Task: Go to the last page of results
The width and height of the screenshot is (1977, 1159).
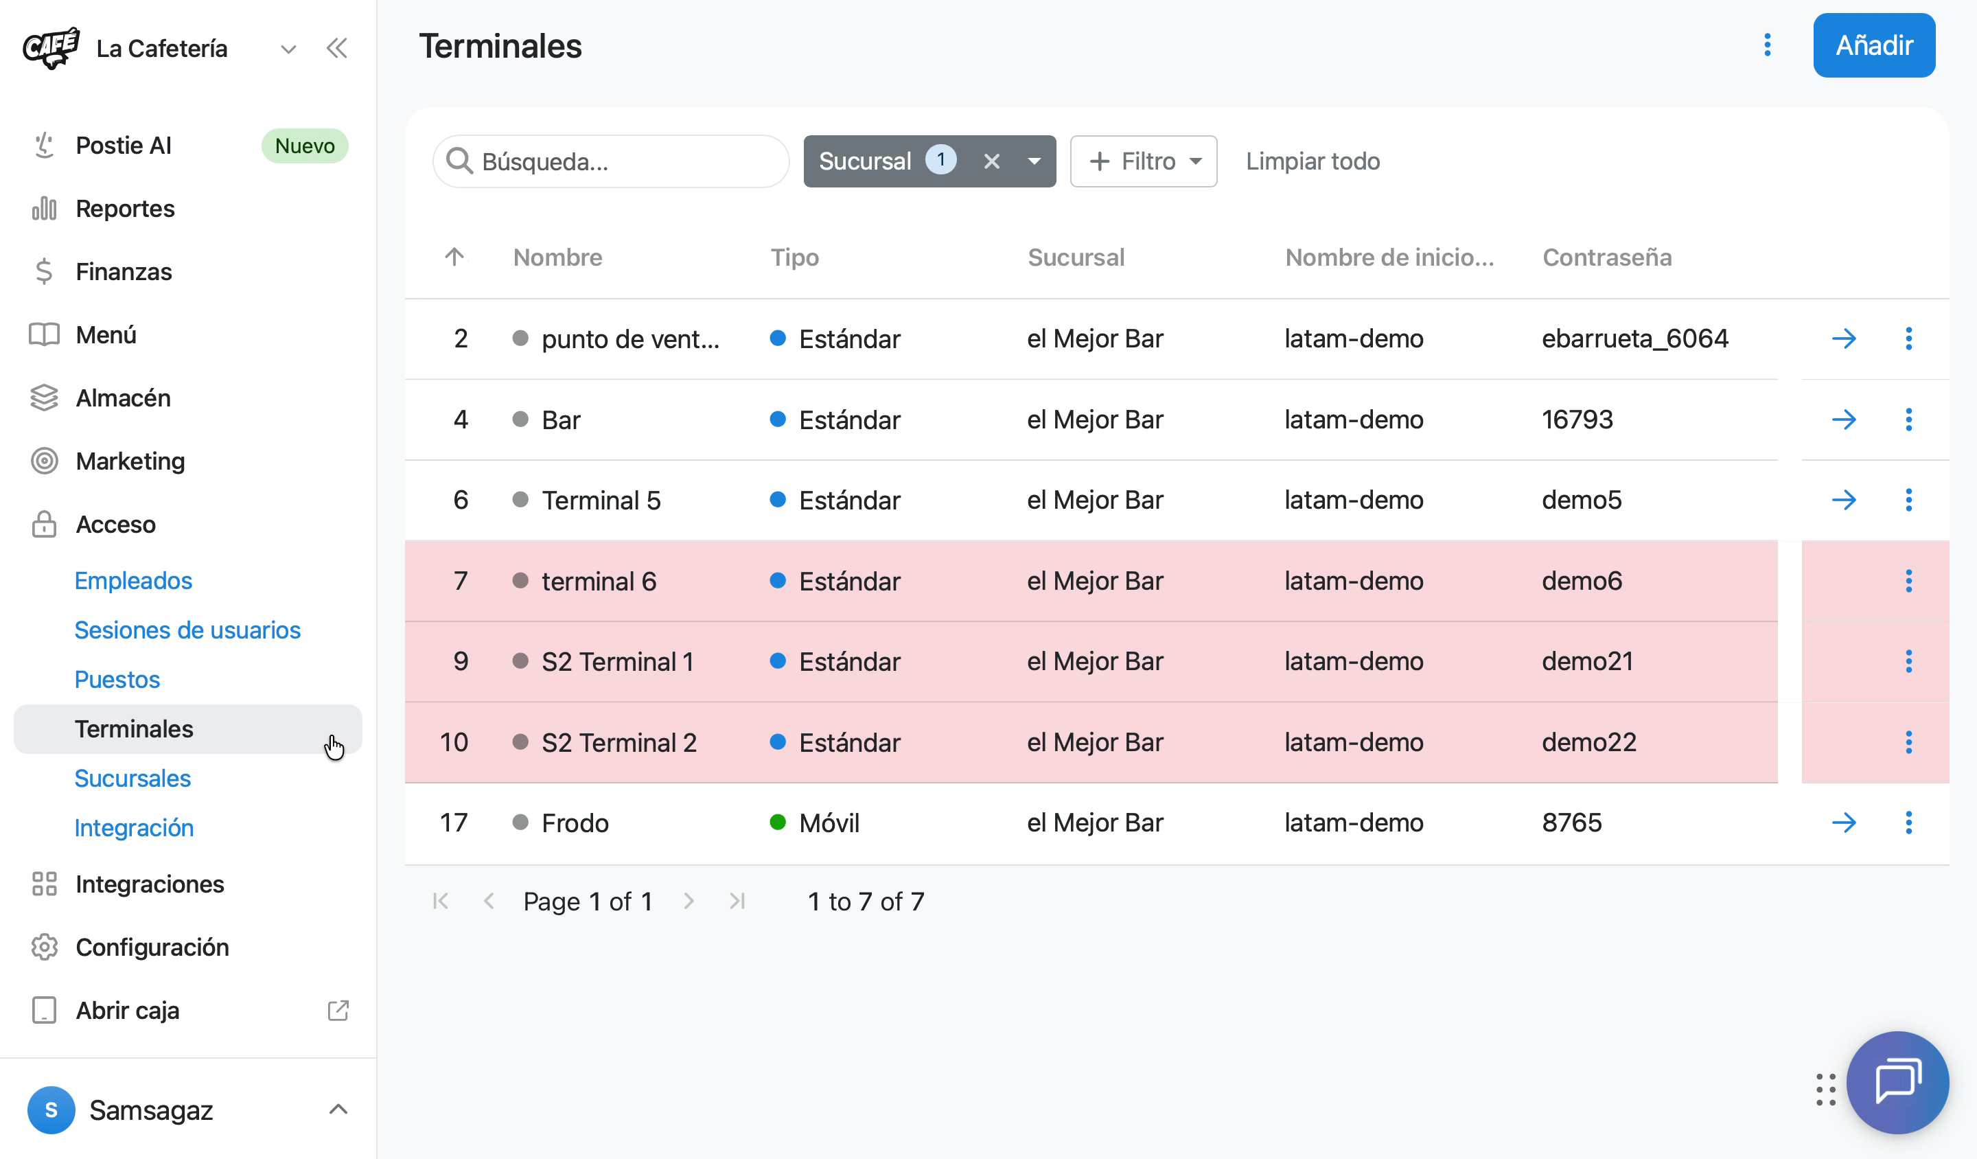Action: click(737, 902)
